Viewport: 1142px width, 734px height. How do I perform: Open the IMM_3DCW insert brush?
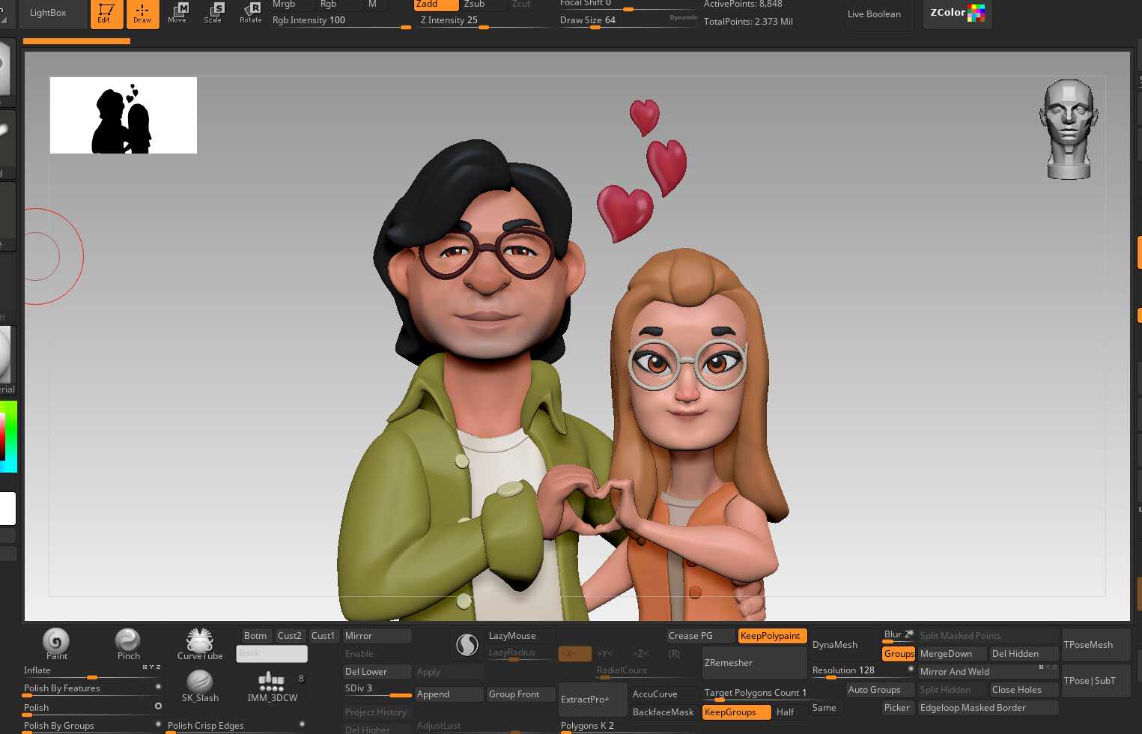pyautogui.click(x=271, y=683)
